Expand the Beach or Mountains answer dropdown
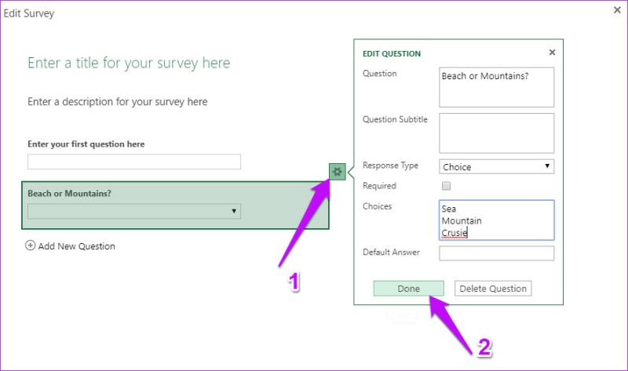The height and width of the screenshot is (371, 628). (134, 211)
